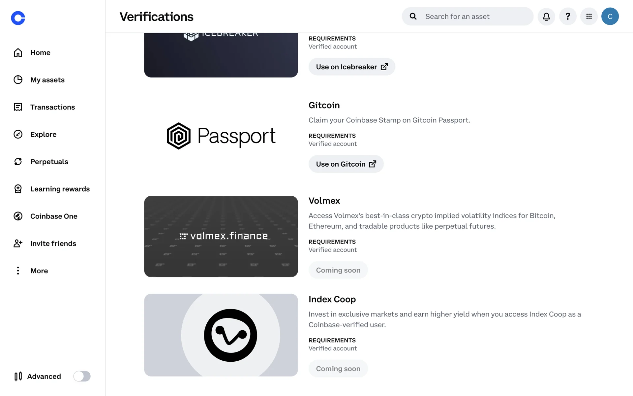Click the help question mark icon
Screen dimensions: 633x396
point(568,16)
